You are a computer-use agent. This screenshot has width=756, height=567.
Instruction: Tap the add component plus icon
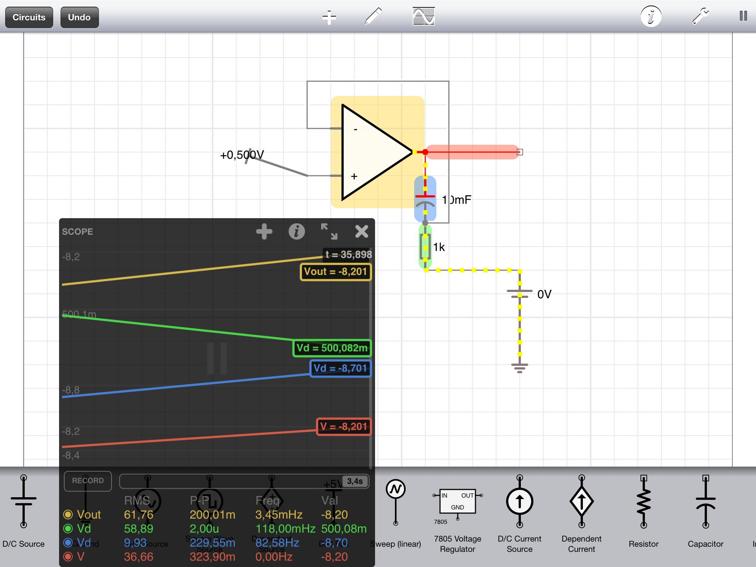pyautogui.click(x=329, y=17)
